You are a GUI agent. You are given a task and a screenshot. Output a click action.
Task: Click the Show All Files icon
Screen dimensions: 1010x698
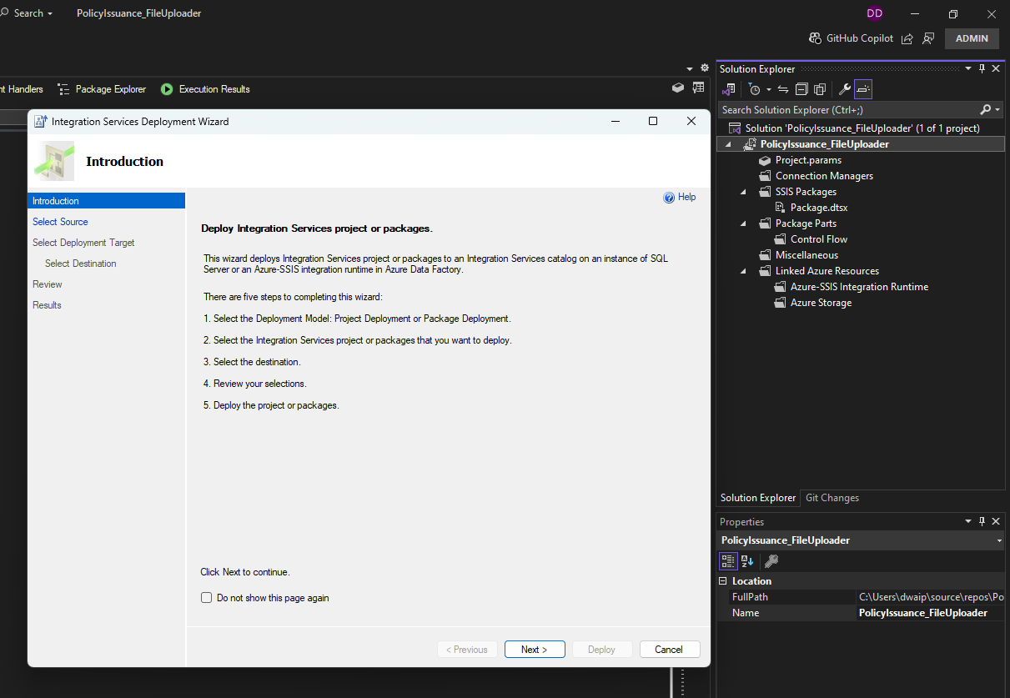point(820,89)
